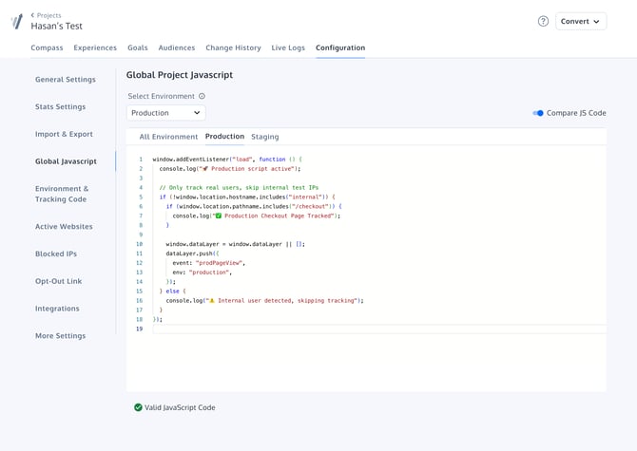Open Active Websites settings
This screenshot has height=451, width=637.
[x=64, y=226]
